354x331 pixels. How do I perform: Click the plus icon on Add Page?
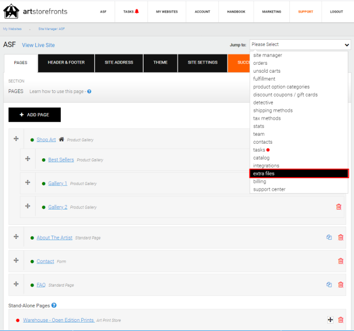(22, 115)
